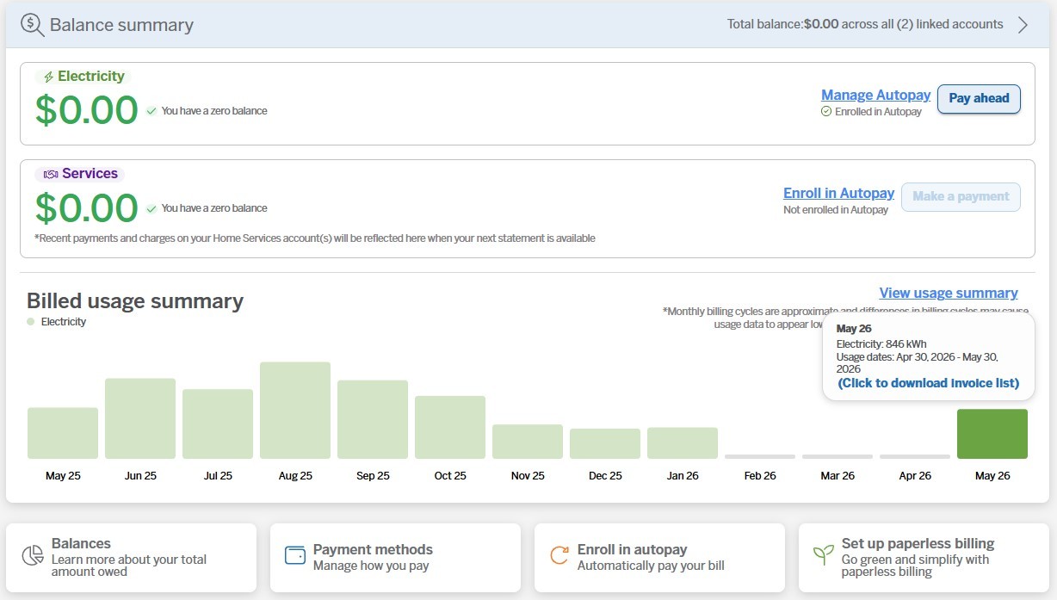Click the Balances pie chart icon

coord(33,555)
